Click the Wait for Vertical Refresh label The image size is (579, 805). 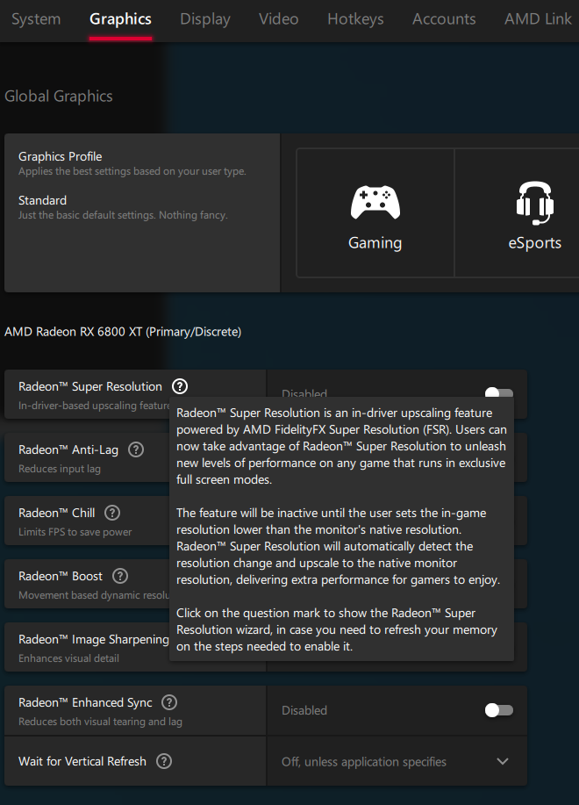click(82, 761)
